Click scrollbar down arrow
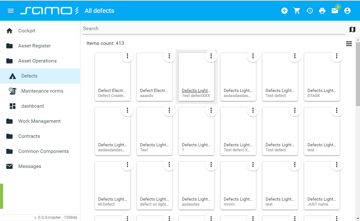Viewport: 360px width, 221px height. (358, 219)
